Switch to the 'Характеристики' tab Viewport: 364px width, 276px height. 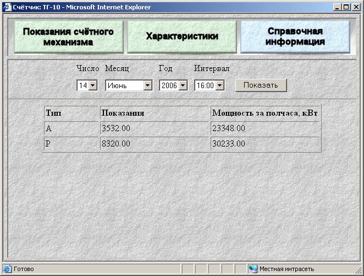pyautogui.click(x=182, y=37)
